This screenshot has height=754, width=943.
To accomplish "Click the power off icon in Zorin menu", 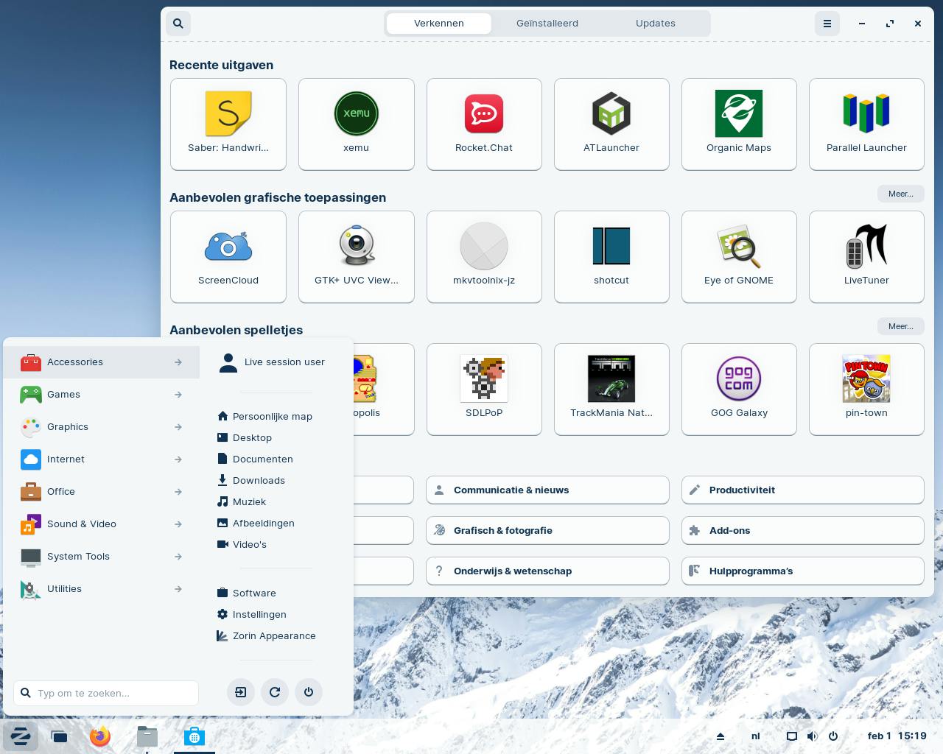I will pyautogui.click(x=309, y=692).
